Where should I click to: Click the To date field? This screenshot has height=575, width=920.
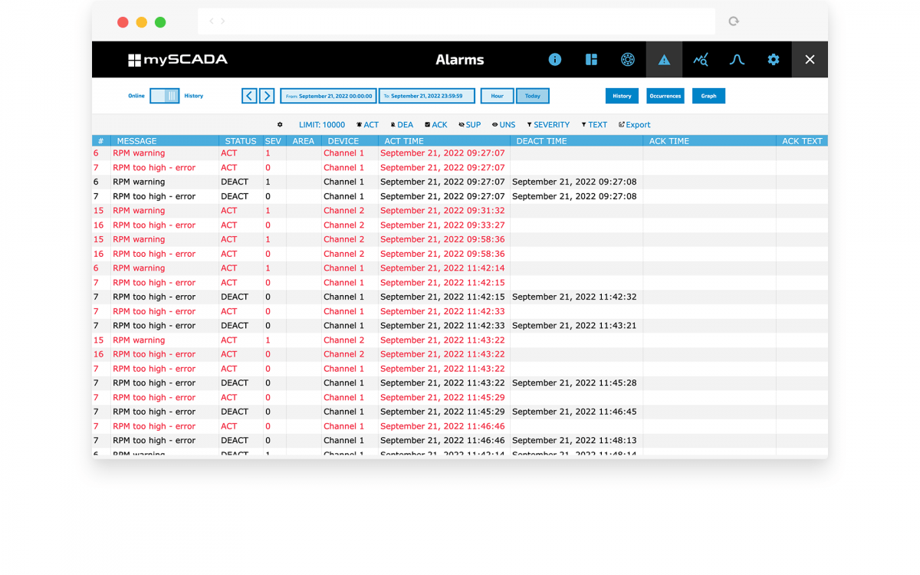[426, 96]
